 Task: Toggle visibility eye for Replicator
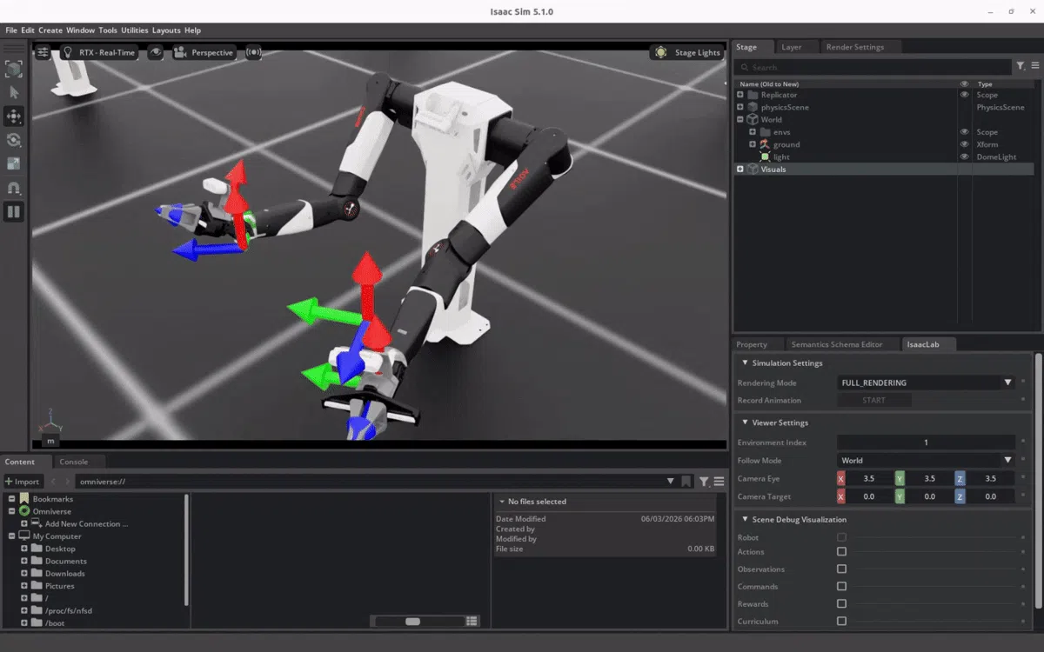click(964, 95)
